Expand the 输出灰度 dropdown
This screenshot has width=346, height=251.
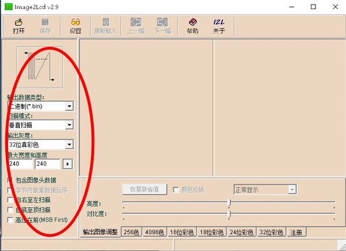(x=69, y=144)
